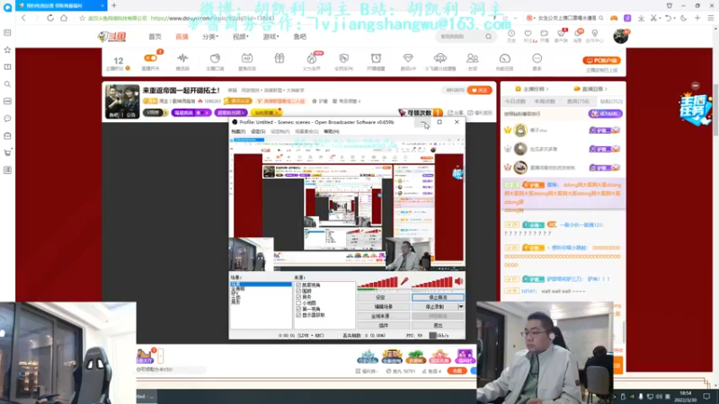Toggle third source checkbox in OBS list
Screen dimensions: 719x404
(x=298, y=297)
